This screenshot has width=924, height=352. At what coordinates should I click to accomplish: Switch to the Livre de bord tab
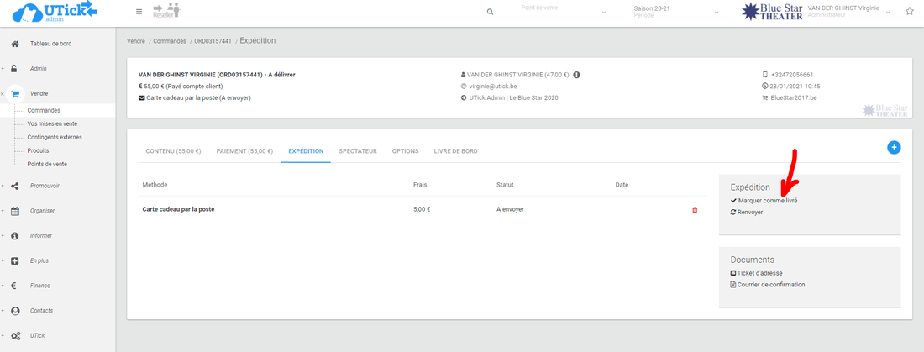pos(455,151)
